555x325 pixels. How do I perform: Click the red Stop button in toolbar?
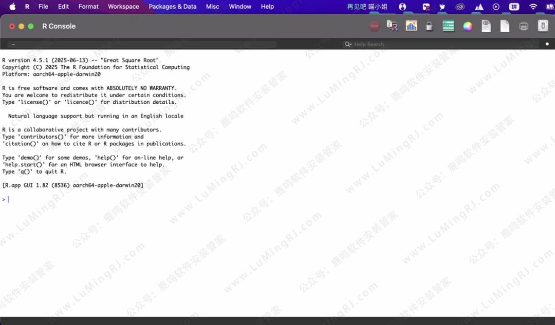375,26
